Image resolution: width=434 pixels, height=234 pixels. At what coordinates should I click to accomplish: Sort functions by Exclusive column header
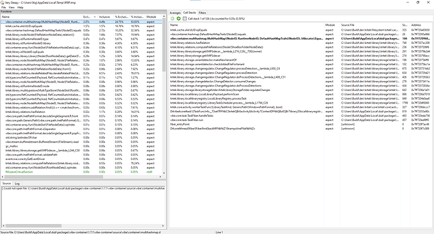point(90,17)
